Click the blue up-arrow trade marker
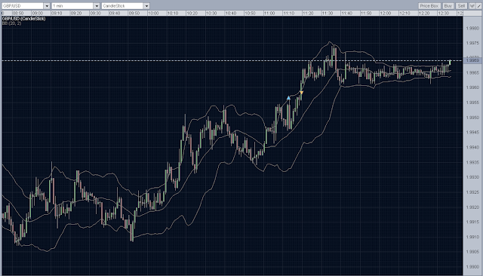483x276 pixels. [x=288, y=98]
